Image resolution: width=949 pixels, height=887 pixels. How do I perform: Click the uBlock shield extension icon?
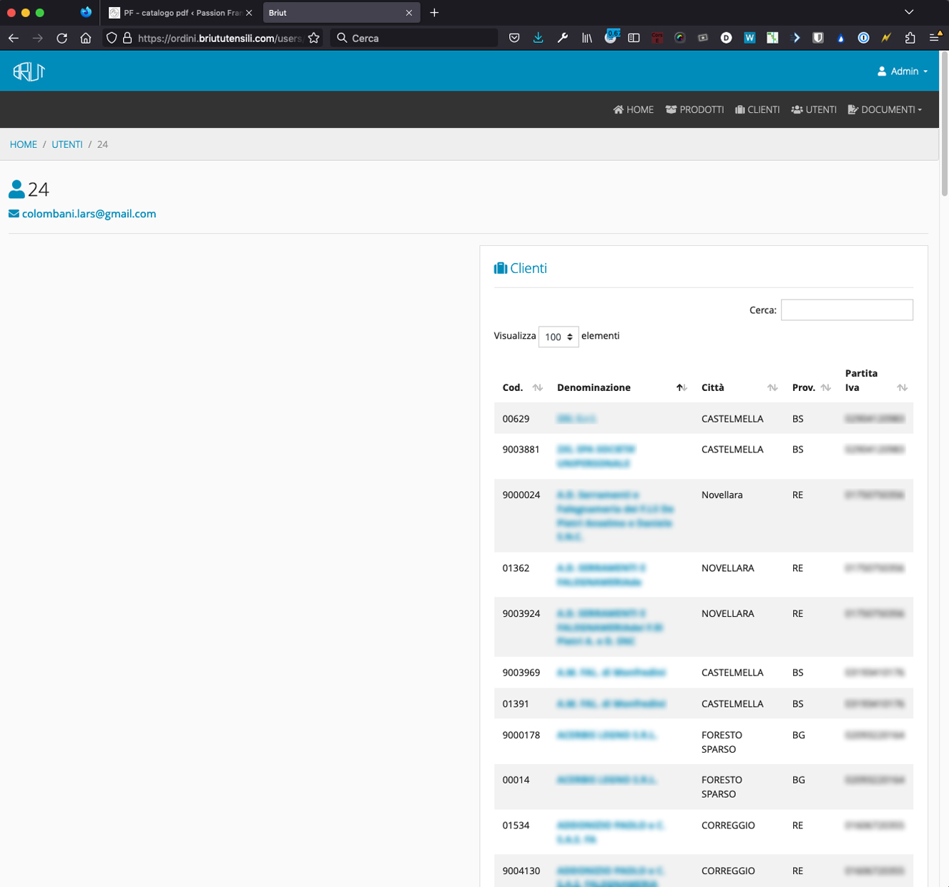click(x=818, y=38)
